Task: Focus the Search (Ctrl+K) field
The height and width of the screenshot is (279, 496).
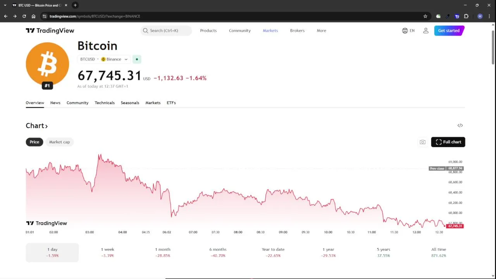Action: 166,31
